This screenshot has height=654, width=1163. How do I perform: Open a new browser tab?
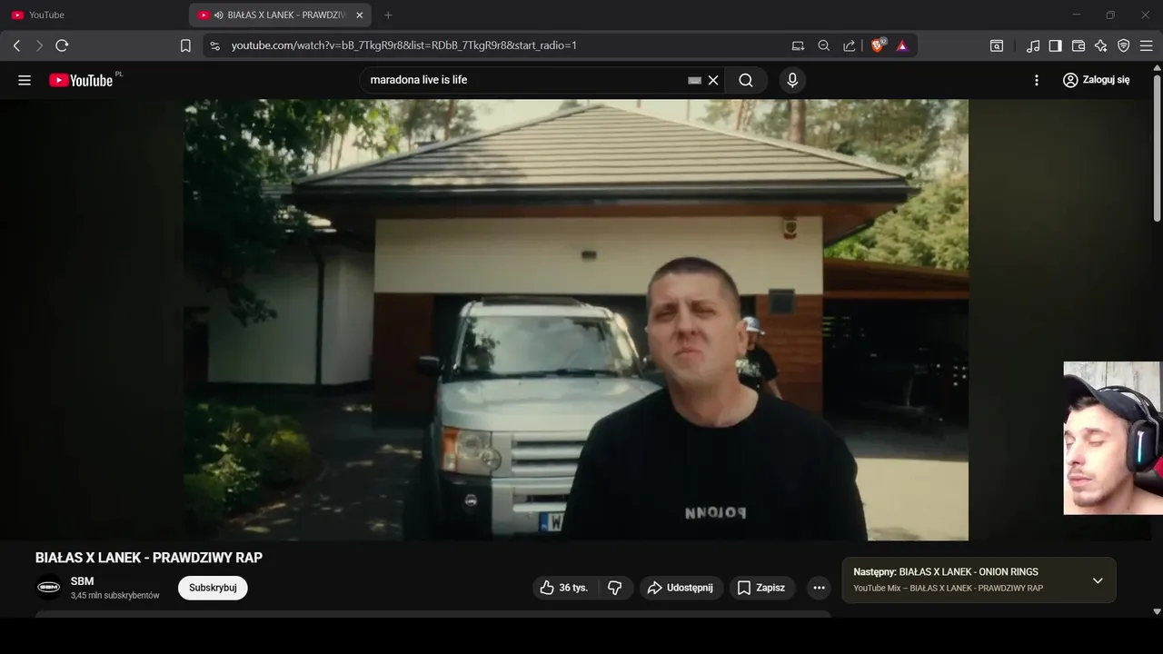pos(388,15)
